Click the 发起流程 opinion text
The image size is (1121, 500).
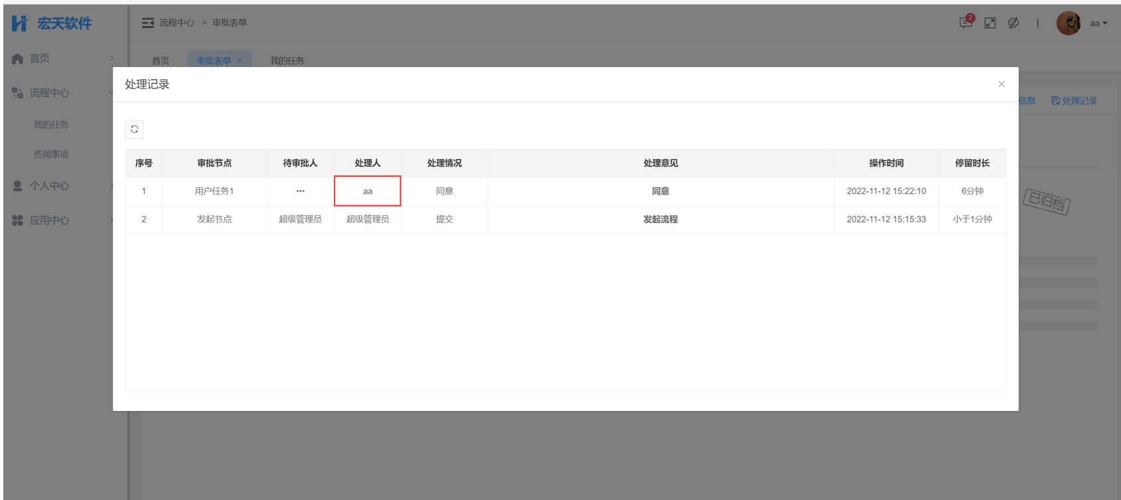click(660, 219)
